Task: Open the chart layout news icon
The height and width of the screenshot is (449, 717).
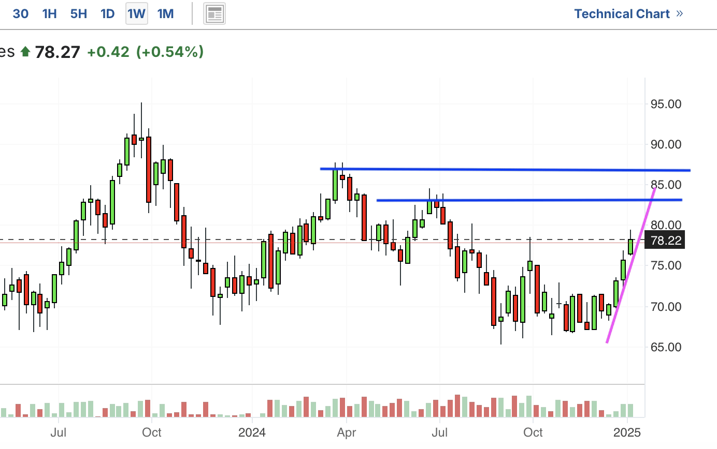Action: click(214, 14)
